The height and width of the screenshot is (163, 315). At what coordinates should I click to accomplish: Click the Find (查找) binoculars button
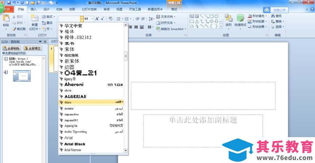(277, 16)
